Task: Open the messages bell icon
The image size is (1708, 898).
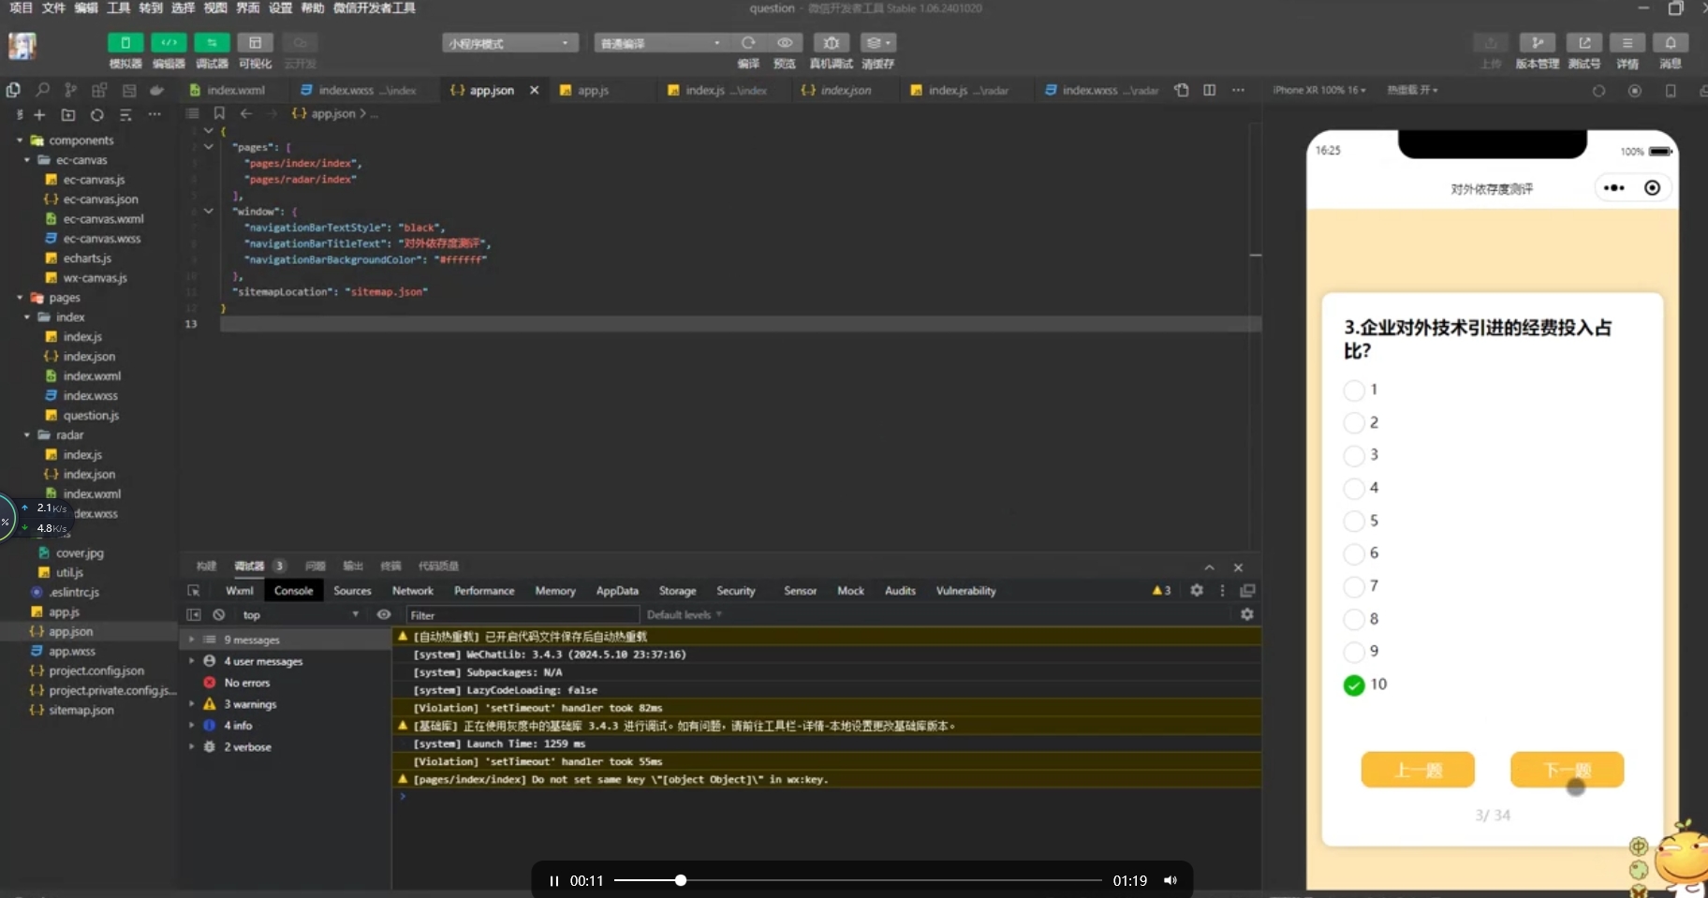Action: pos(1671,43)
